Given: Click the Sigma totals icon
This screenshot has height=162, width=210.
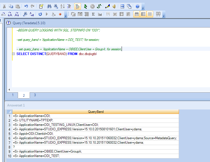Looking at the screenshot, I should click(93, 14).
